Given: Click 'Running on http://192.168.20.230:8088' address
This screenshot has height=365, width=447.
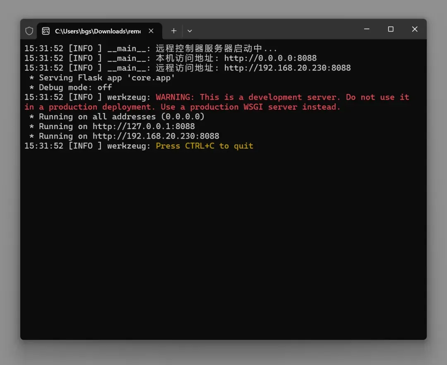Looking at the screenshot, I should click(x=156, y=136).
